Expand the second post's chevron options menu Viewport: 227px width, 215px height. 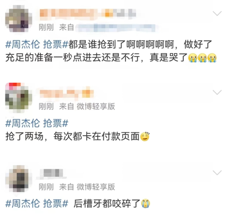[217, 92]
